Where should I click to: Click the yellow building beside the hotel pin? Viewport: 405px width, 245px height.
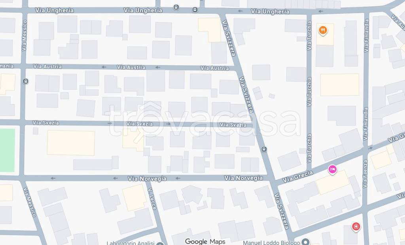(333, 182)
